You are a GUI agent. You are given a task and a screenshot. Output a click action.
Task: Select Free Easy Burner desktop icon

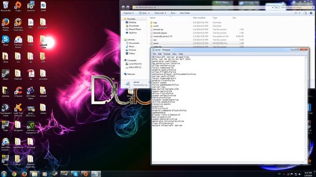click(x=18, y=42)
